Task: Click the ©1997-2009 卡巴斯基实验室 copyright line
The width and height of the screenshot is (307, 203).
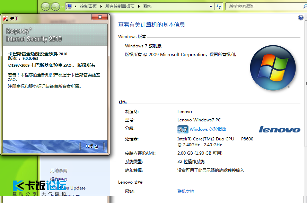Action: click(x=52, y=65)
